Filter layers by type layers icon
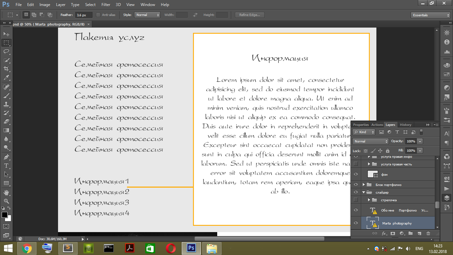Screen dimensions: 453x255 tap(397, 132)
